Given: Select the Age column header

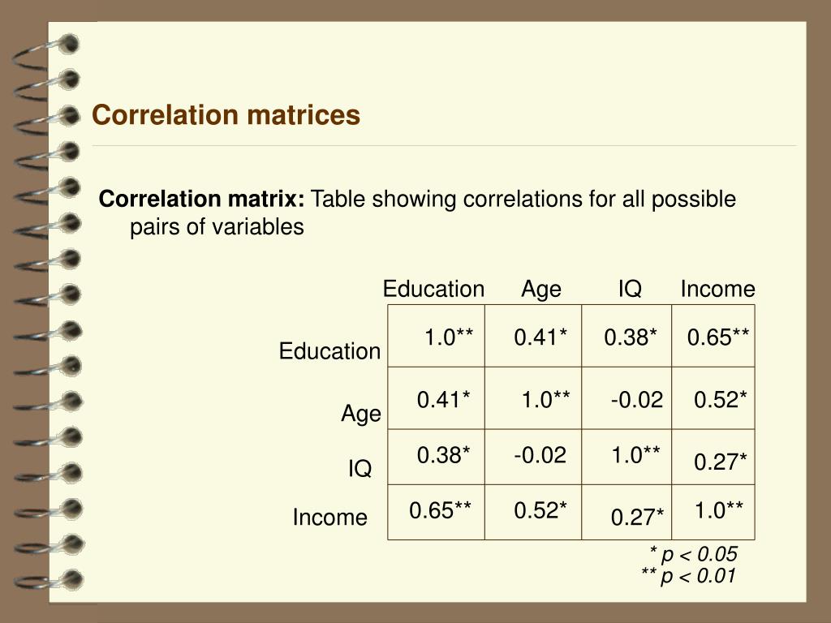Looking at the screenshot, I should (x=541, y=290).
